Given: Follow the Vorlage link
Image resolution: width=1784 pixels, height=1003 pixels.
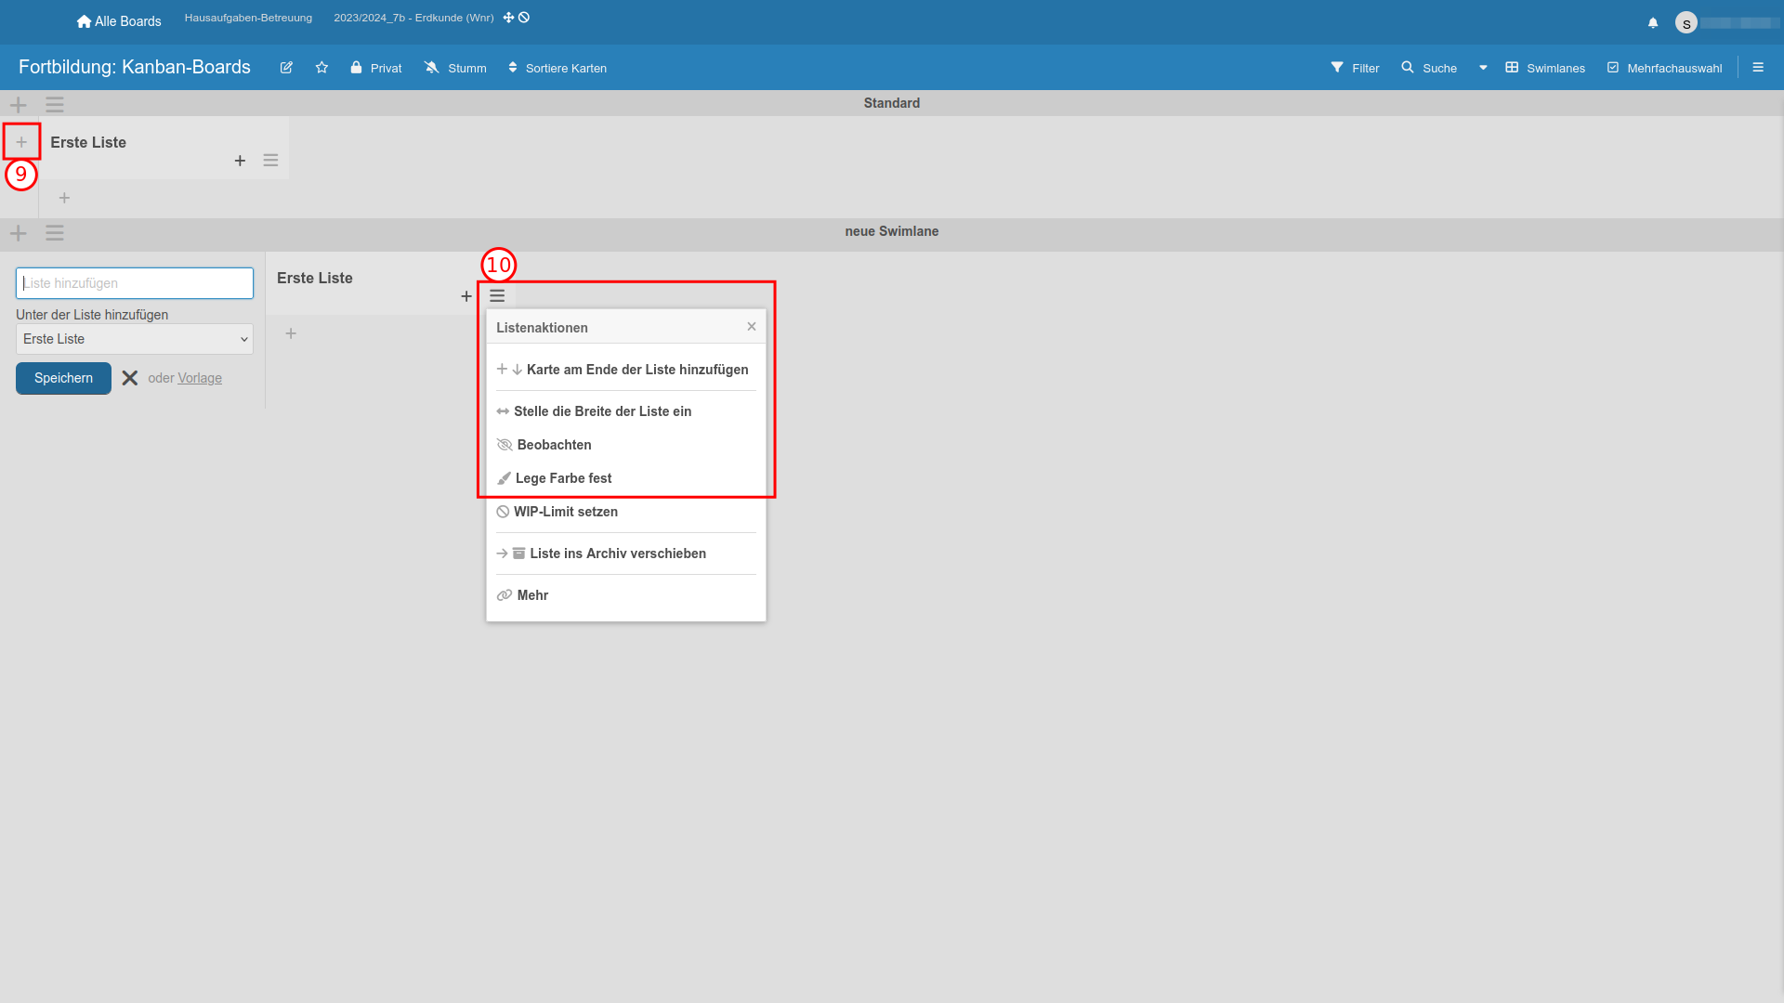Looking at the screenshot, I should coord(200,378).
